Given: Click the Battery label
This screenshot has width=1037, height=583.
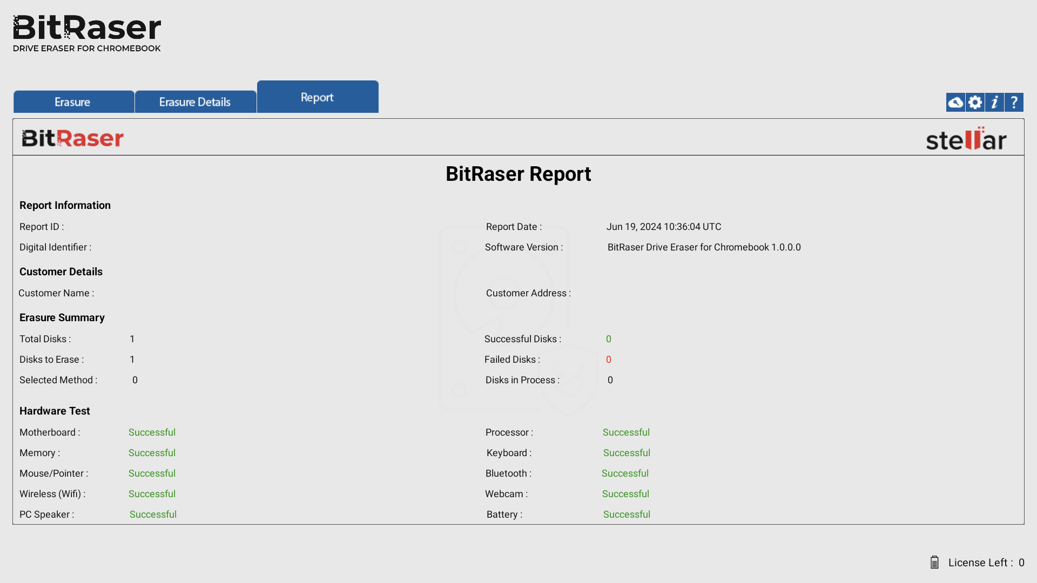Looking at the screenshot, I should (x=504, y=514).
